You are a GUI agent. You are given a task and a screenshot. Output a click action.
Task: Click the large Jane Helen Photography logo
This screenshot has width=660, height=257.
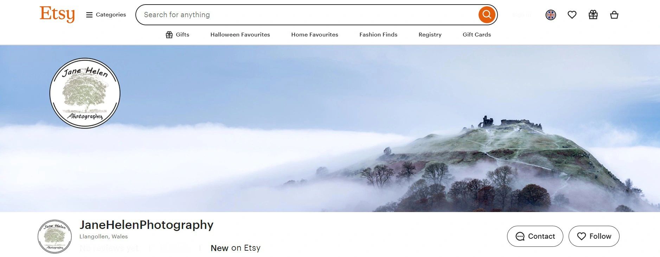tap(85, 93)
